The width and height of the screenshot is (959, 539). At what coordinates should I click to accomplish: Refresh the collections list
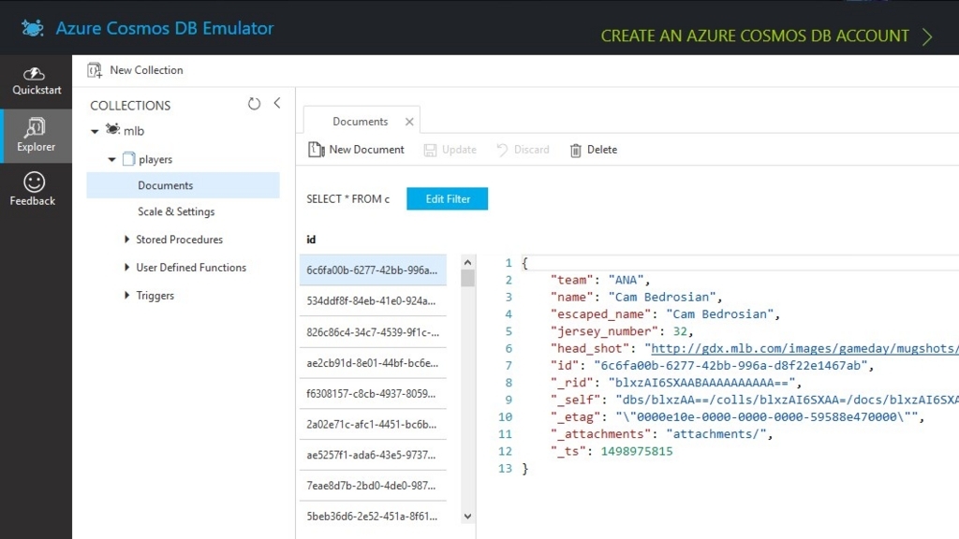254,104
